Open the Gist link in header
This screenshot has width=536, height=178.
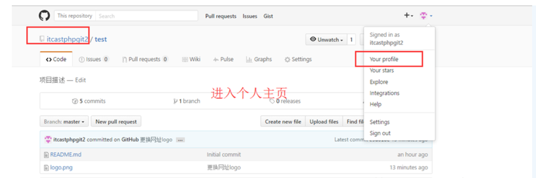coord(268,16)
